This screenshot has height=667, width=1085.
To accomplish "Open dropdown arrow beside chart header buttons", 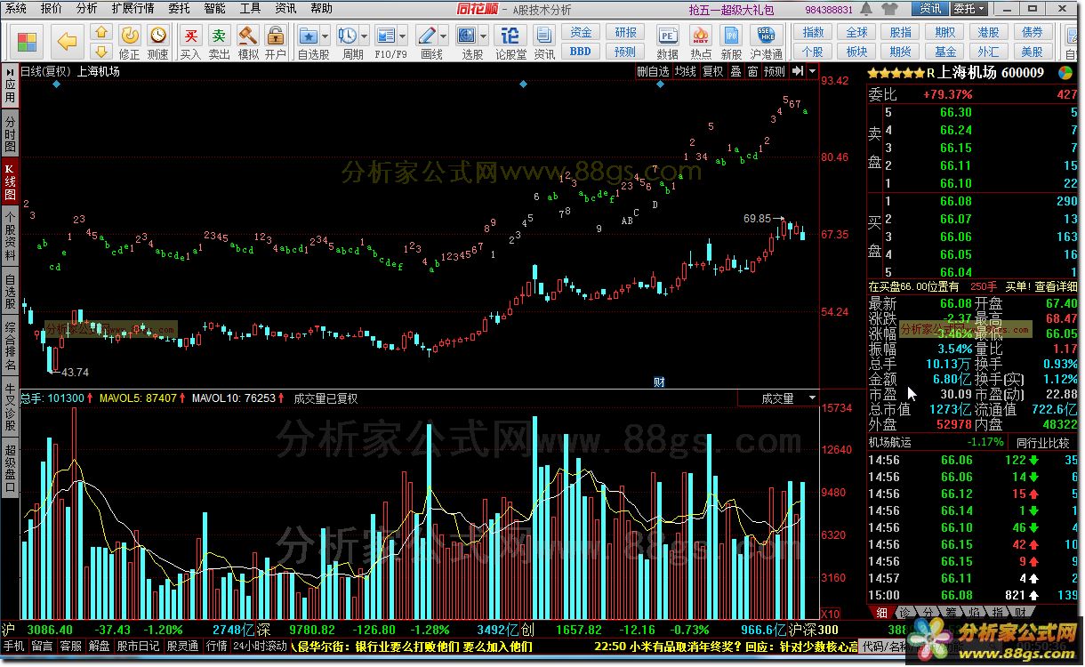I will 813,71.
